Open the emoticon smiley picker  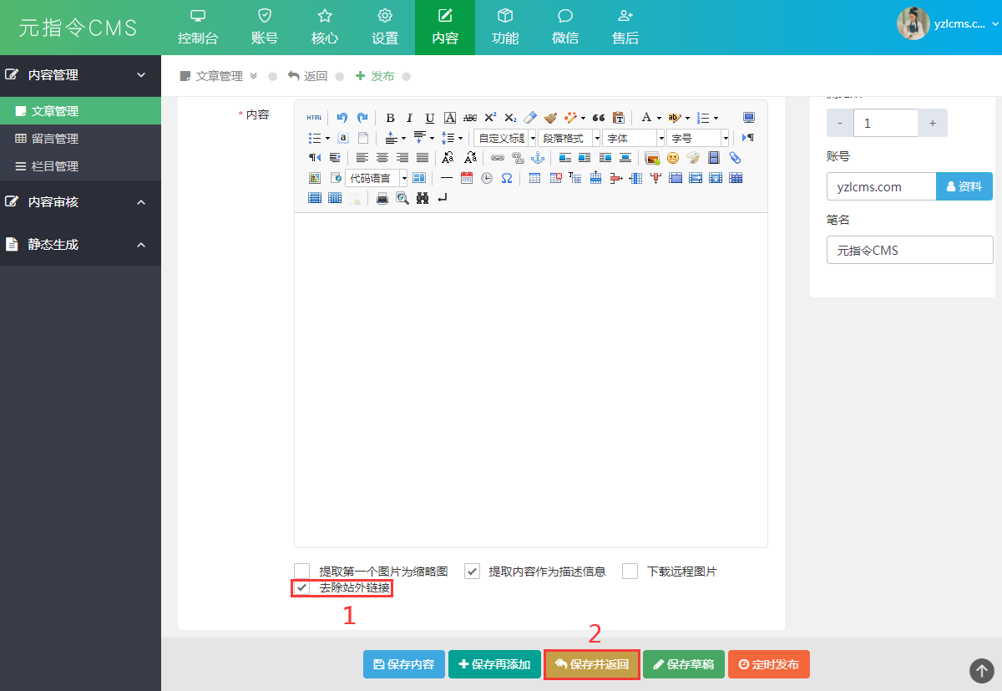tap(673, 158)
